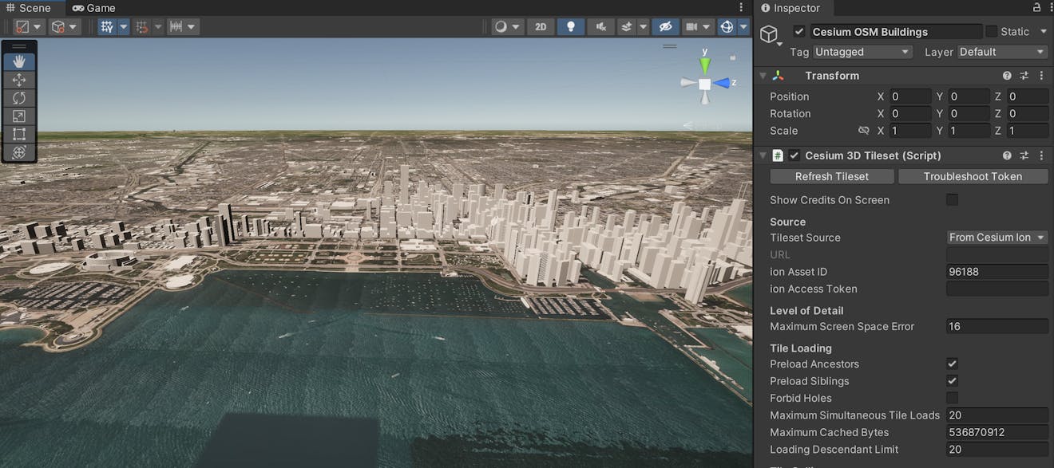Toggle scene lighting with the lightbulb icon
1054x468 pixels.
(x=570, y=26)
